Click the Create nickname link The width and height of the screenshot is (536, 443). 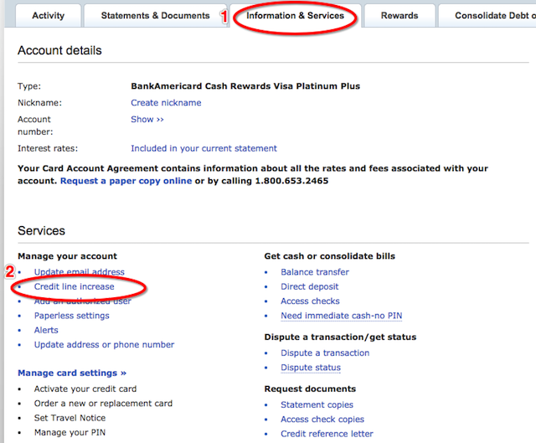[x=166, y=103]
